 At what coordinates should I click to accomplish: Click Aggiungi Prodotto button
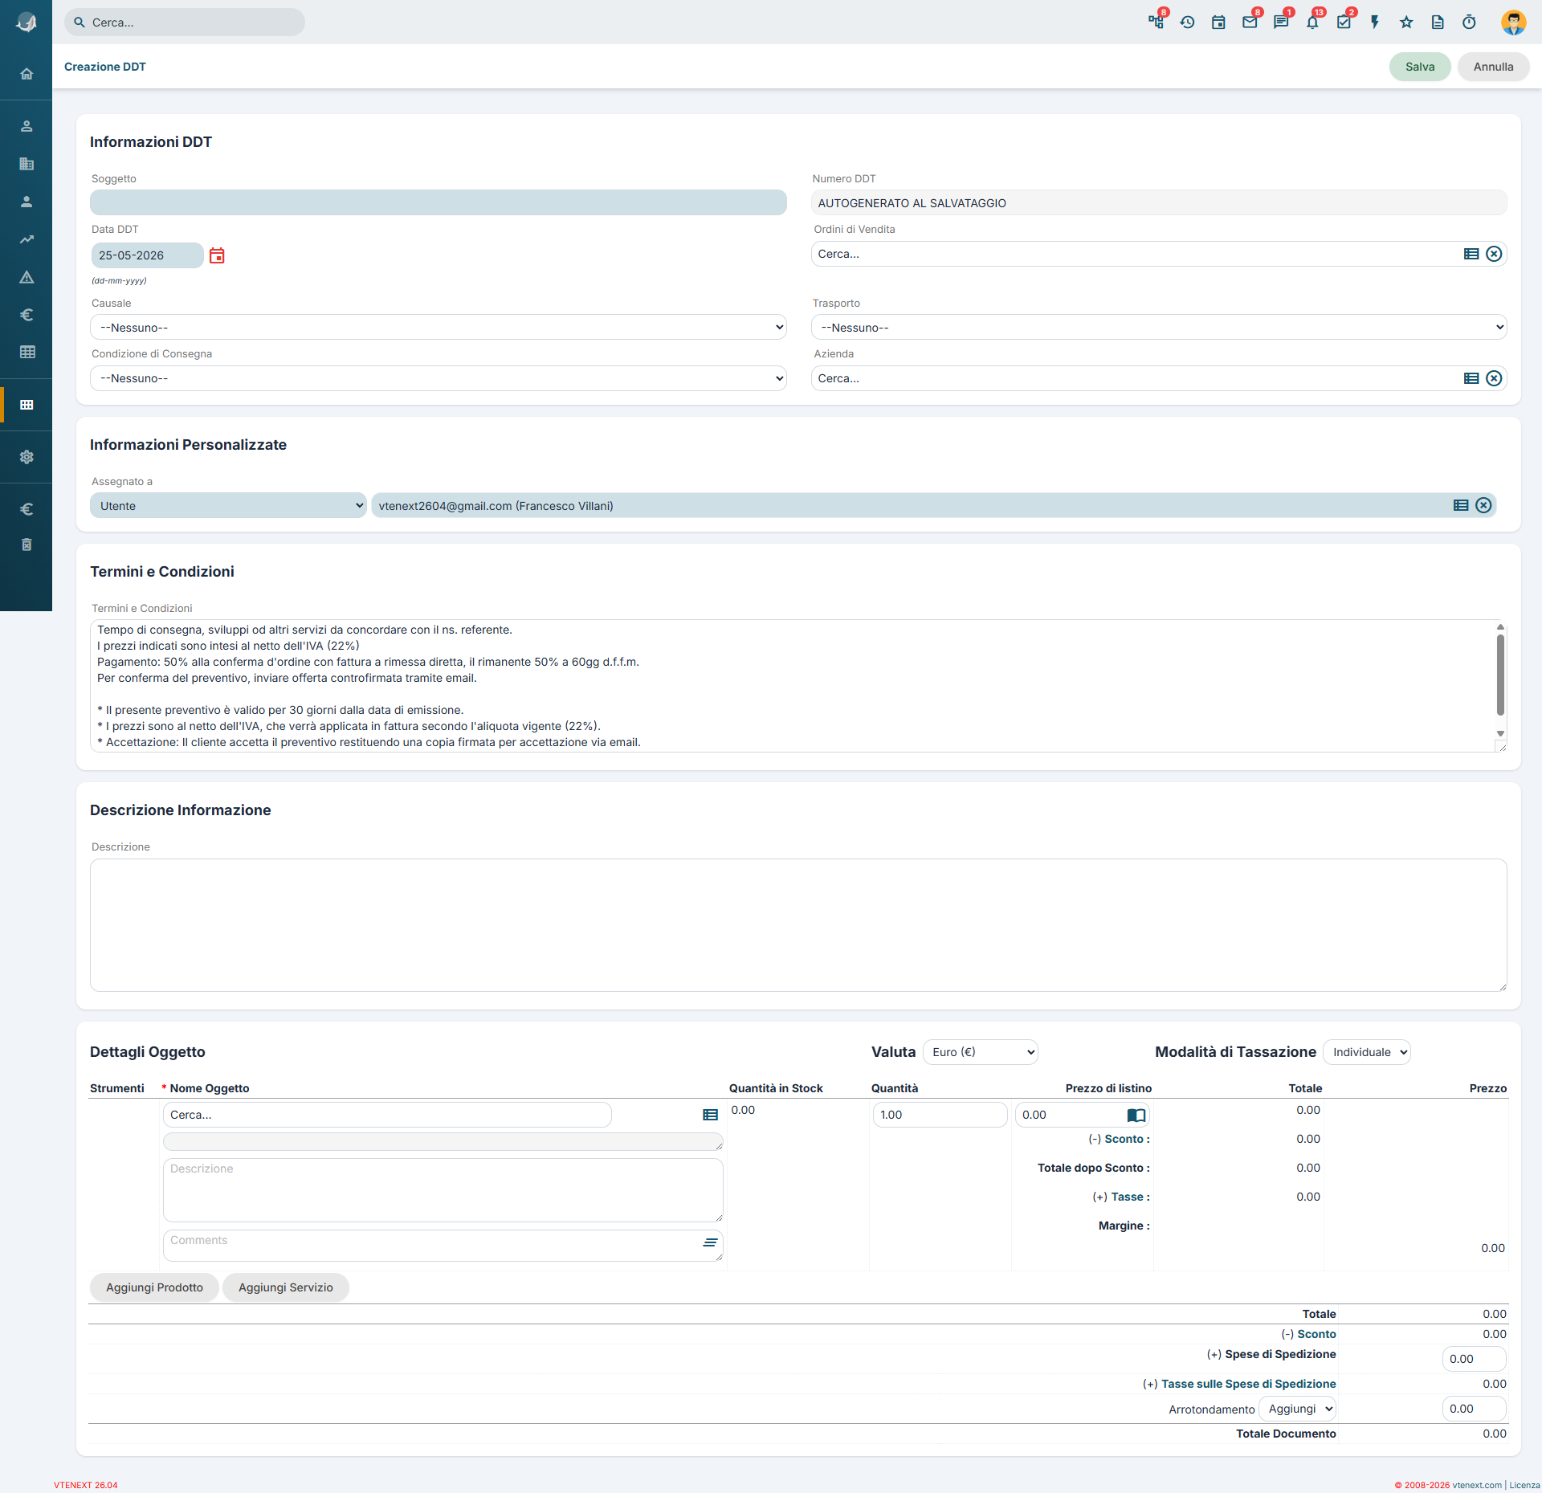[154, 1287]
